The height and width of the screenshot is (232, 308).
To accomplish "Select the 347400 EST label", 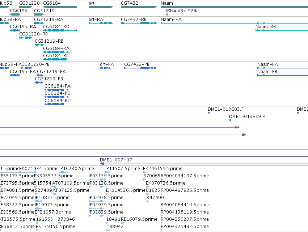I will [155, 198].
